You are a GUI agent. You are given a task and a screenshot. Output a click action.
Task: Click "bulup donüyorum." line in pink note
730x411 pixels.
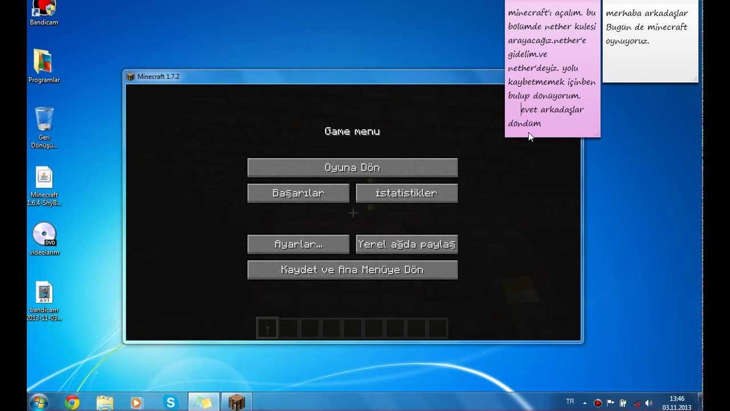[x=545, y=96]
